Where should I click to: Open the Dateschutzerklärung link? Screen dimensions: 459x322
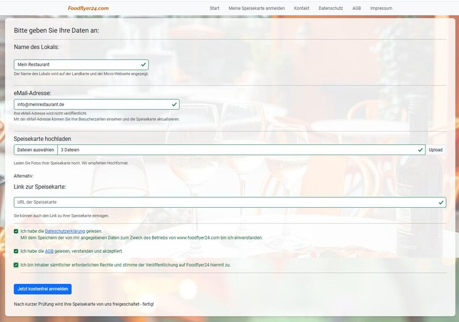(x=65, y=231)
